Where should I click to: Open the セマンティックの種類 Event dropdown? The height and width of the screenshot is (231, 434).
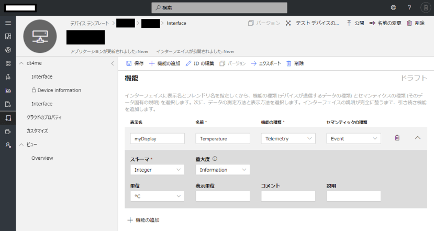(x=353, y=138)
